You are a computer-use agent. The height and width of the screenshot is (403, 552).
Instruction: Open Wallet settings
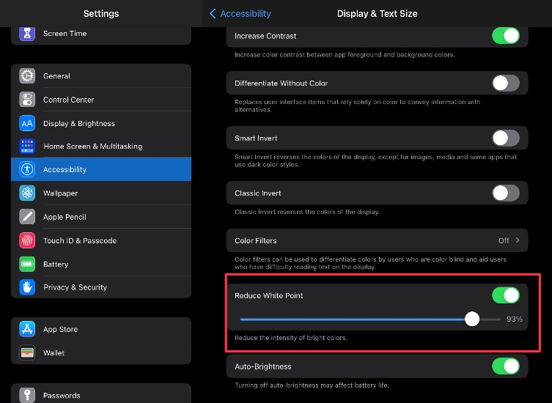click(x=101, y=352)
